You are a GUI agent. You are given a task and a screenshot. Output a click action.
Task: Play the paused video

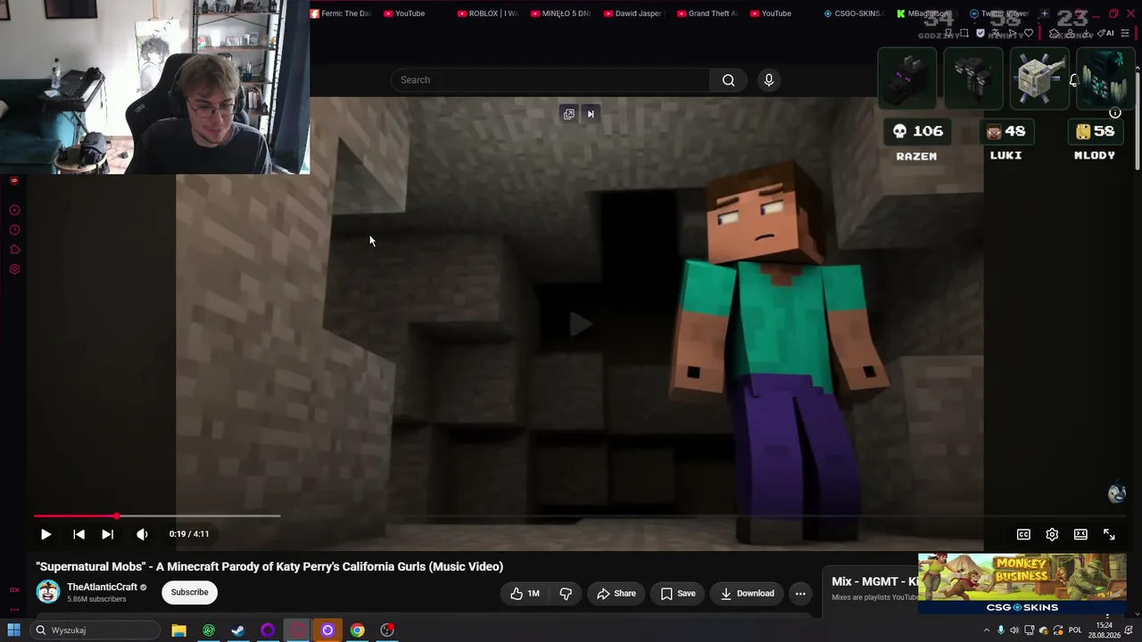pos(46,534)
